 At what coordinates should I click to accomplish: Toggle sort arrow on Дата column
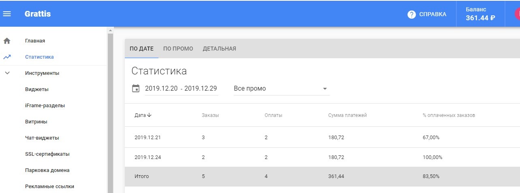(149, 115)
